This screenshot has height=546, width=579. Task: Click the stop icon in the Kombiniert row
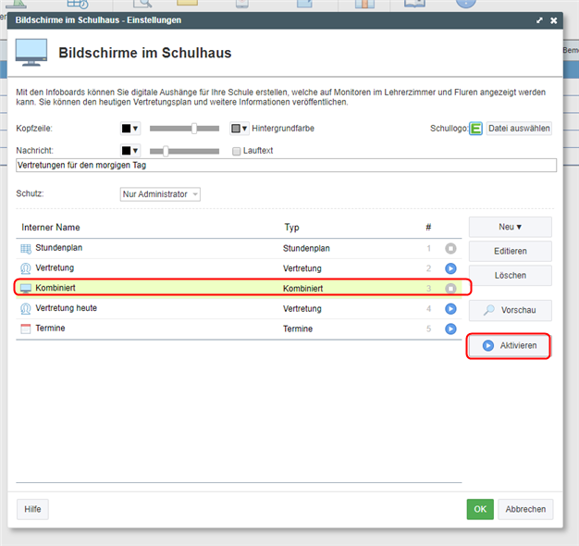450,289
